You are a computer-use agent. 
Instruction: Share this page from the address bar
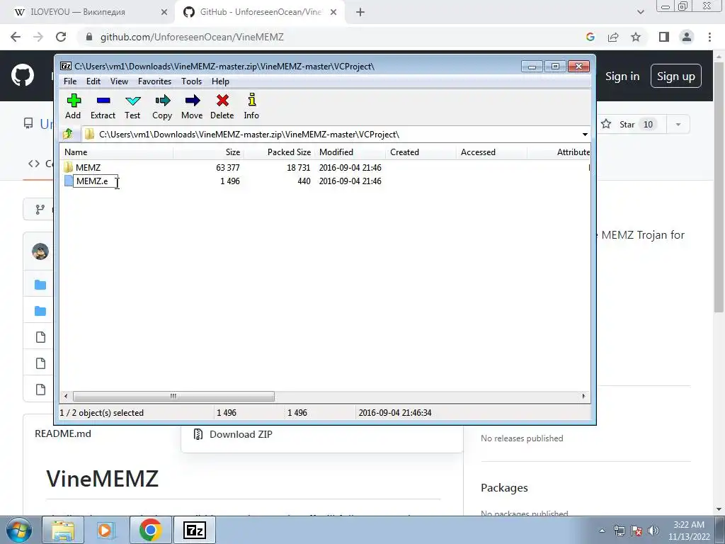pos(613,37)
